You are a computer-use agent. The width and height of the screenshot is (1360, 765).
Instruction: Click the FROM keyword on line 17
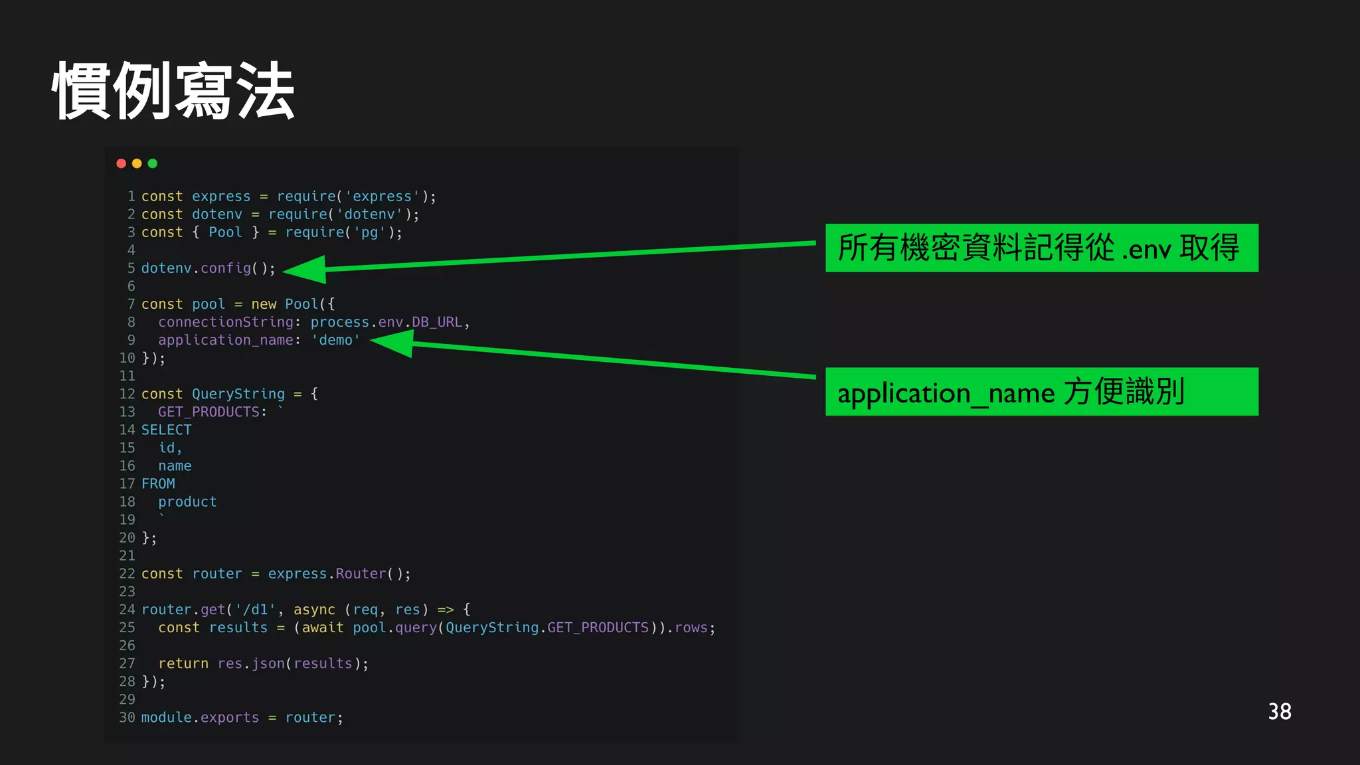158,483
